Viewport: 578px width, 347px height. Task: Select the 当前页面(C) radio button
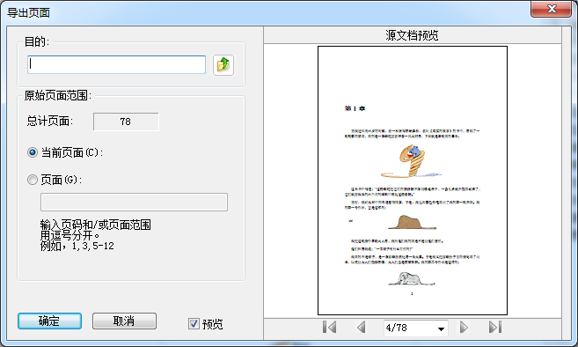pos(33,152)
